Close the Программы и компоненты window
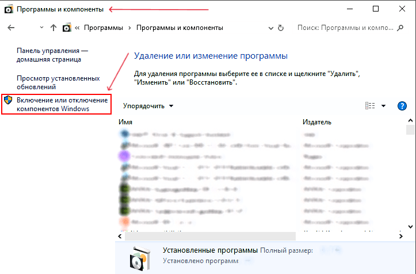The image size is (416, 274). click(402, 9)
